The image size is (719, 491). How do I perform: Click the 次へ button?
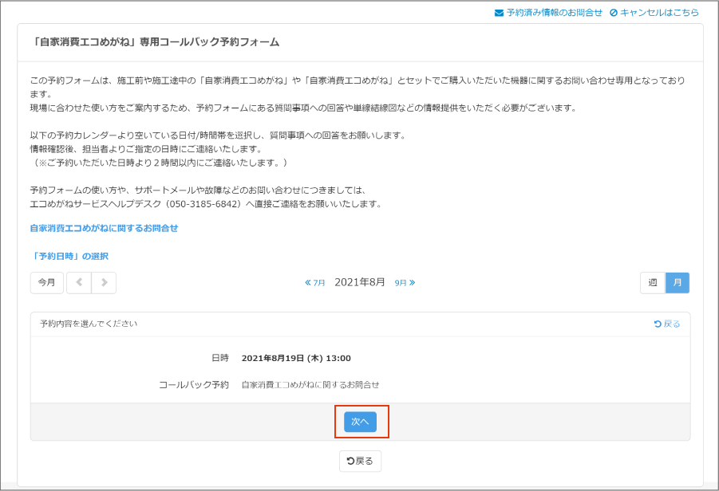click(360, 422)
